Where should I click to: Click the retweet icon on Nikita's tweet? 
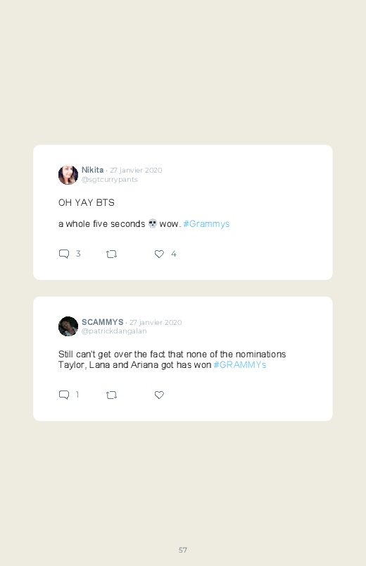[x=111, y=254]
